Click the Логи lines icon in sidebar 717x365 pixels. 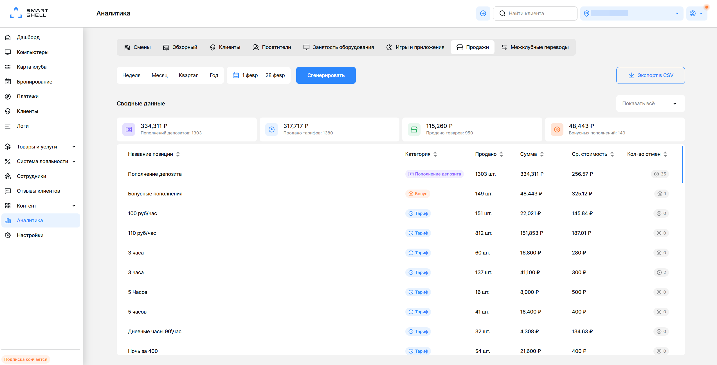[x=8, y=126]
